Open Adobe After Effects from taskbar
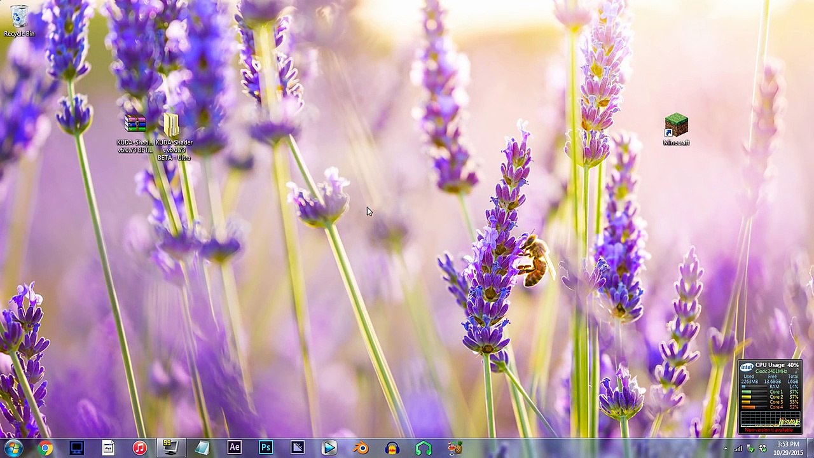This screenshot has height=458, width=814. [234, 448]
